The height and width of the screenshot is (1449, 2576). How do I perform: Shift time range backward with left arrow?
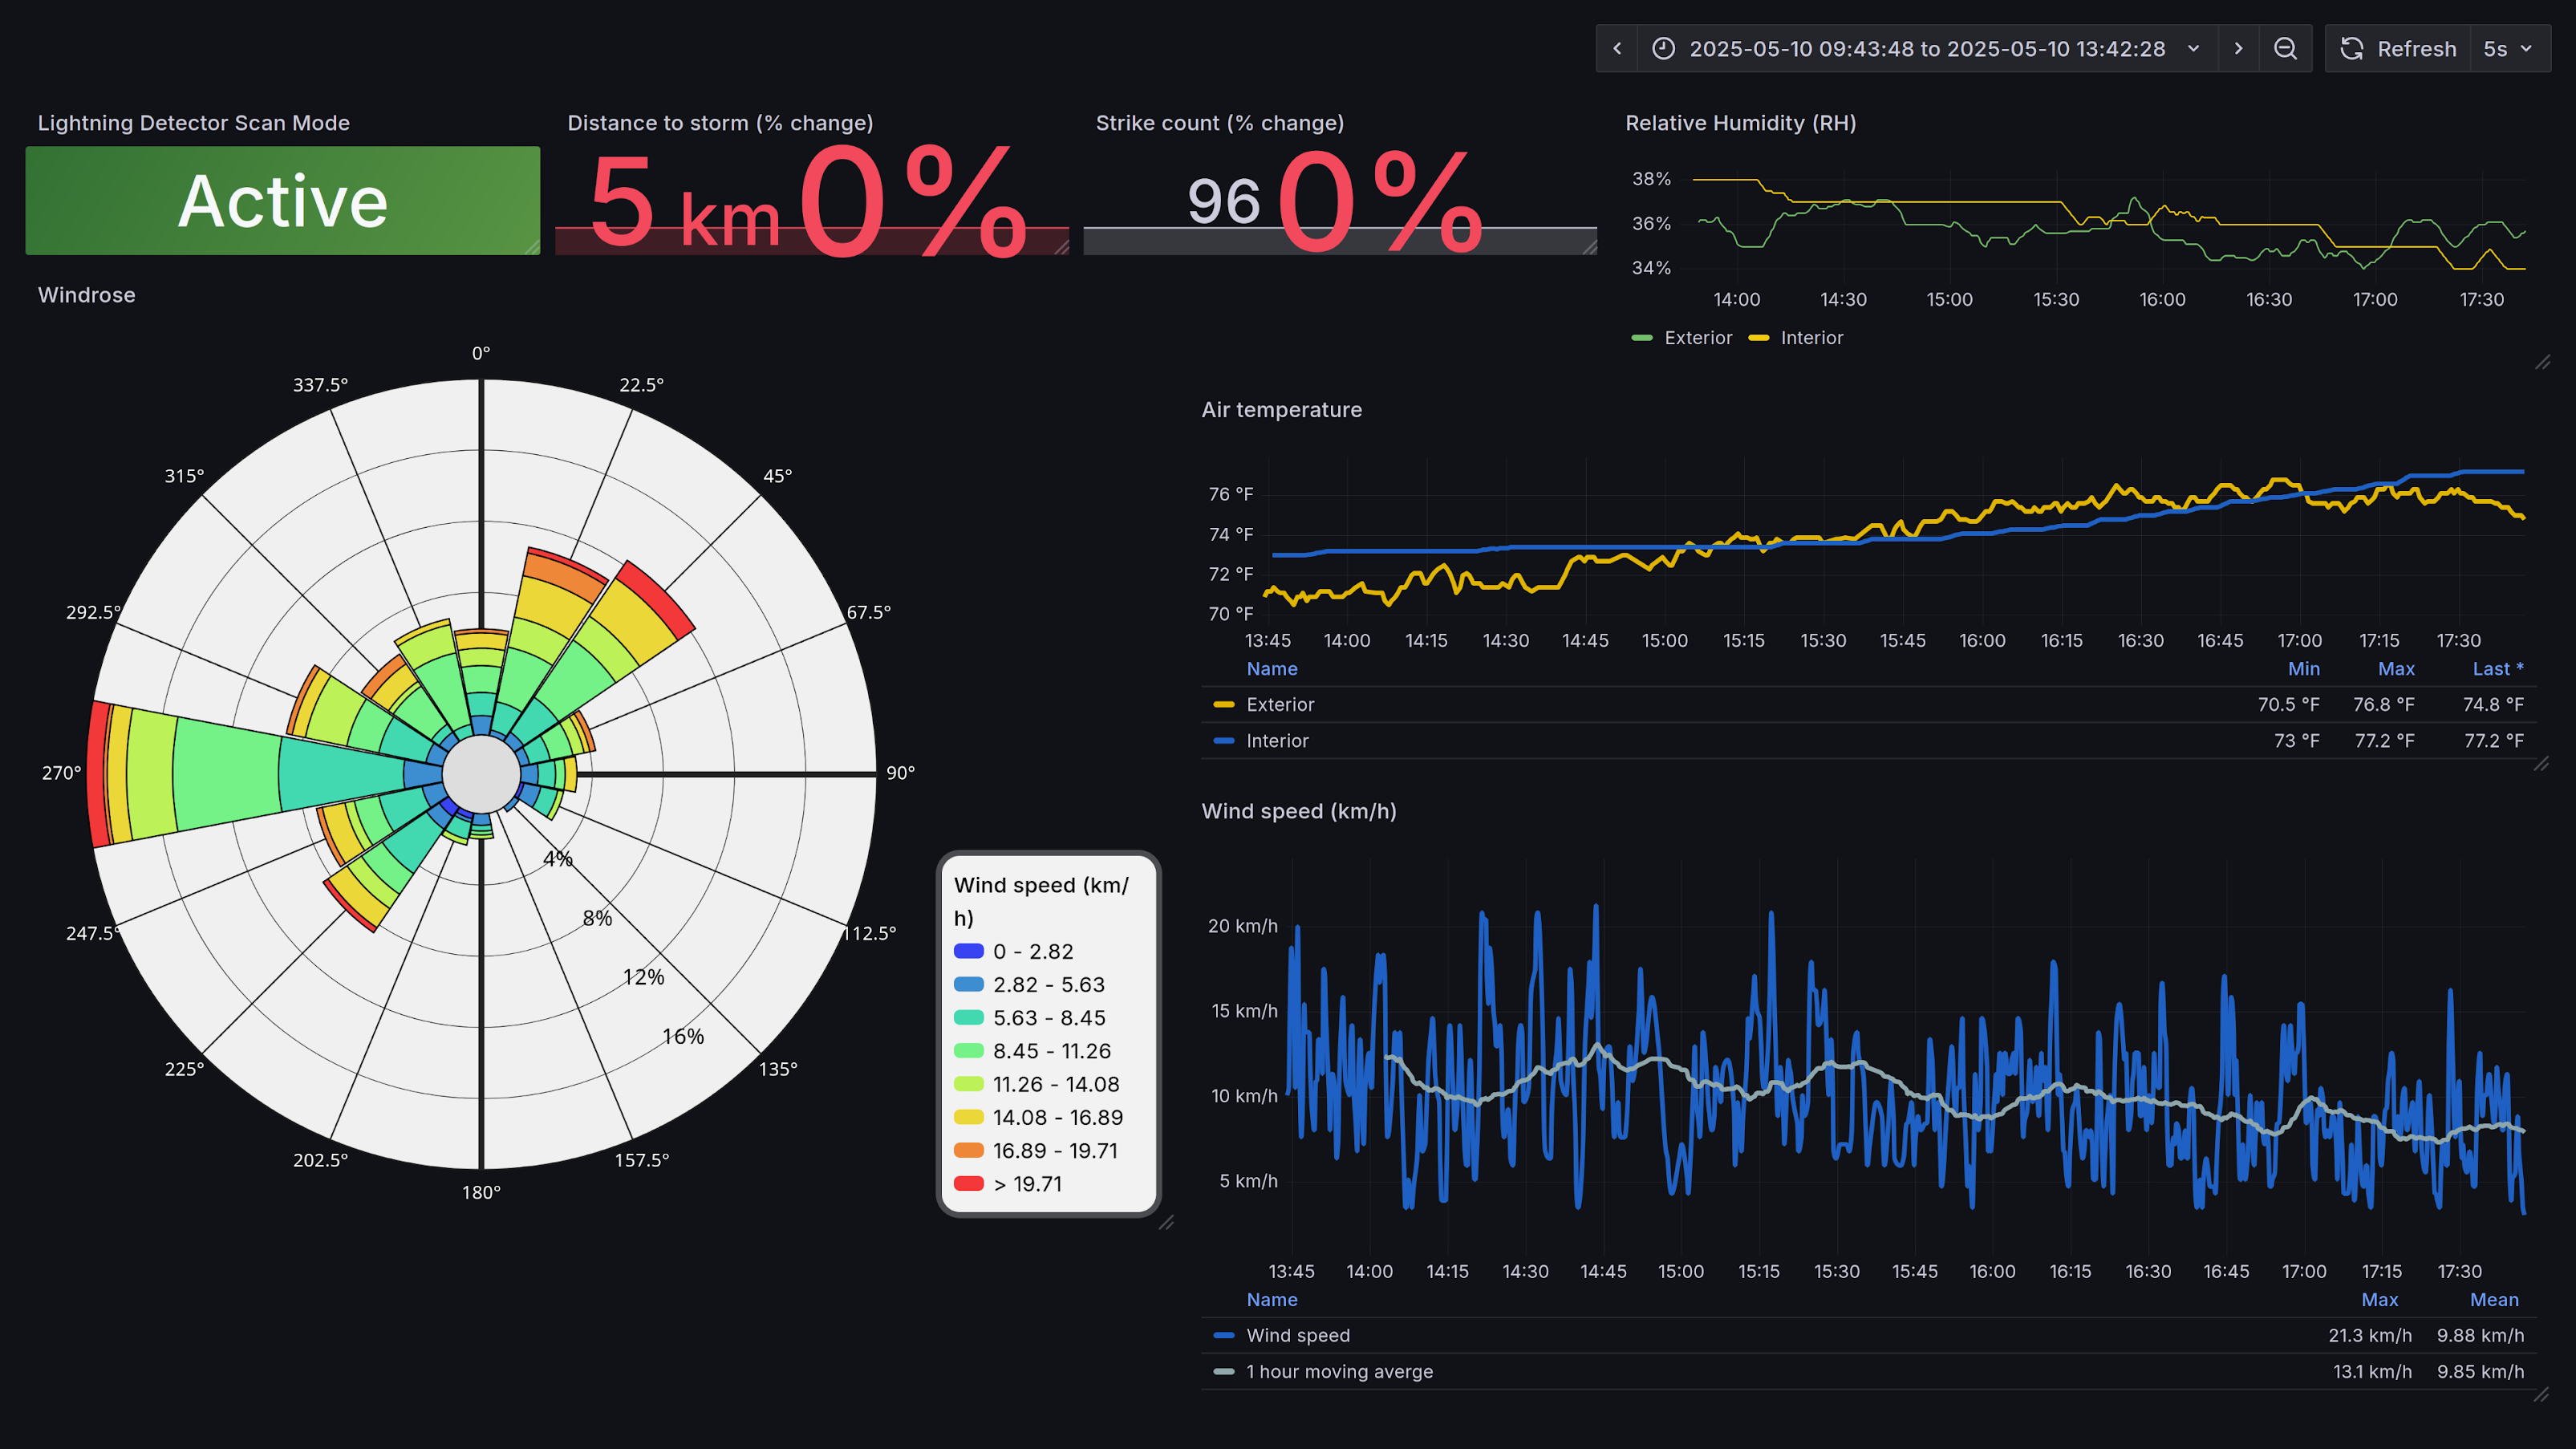coord(1617,48)
